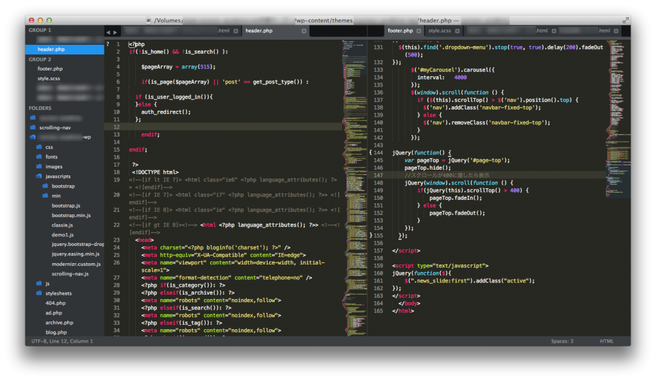The width and height of the screenshot is (656, 381).
Task: Close the style.scss tab
Action: point(456,30)
